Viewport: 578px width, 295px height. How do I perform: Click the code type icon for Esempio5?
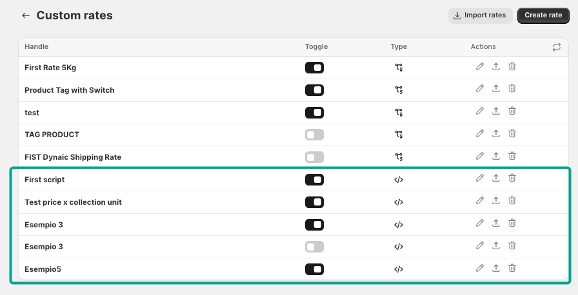pos(399,269)
